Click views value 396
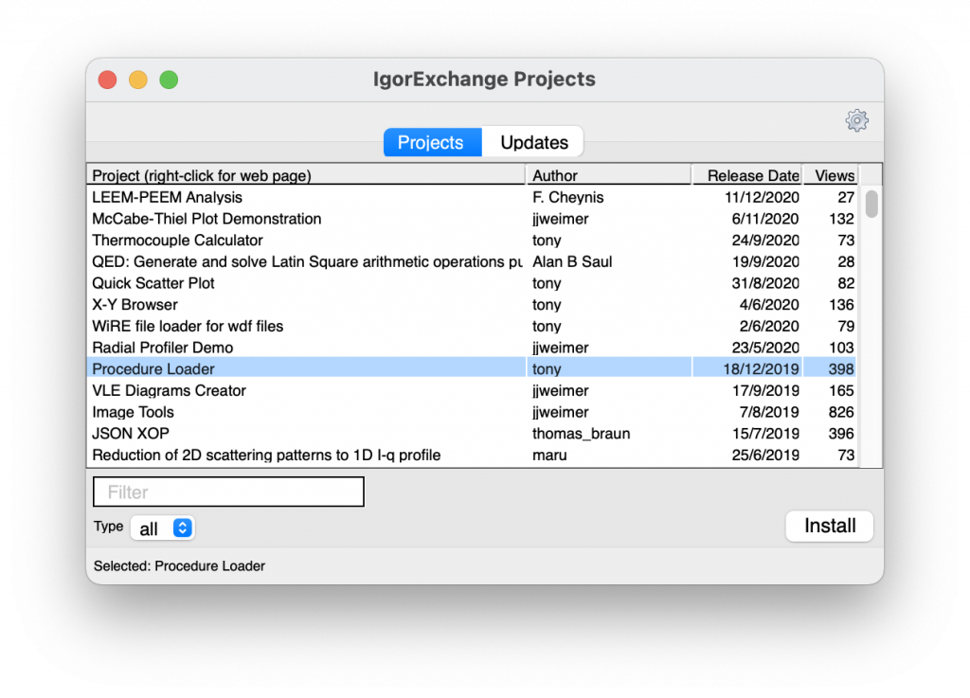 click(x=841, y=434)
